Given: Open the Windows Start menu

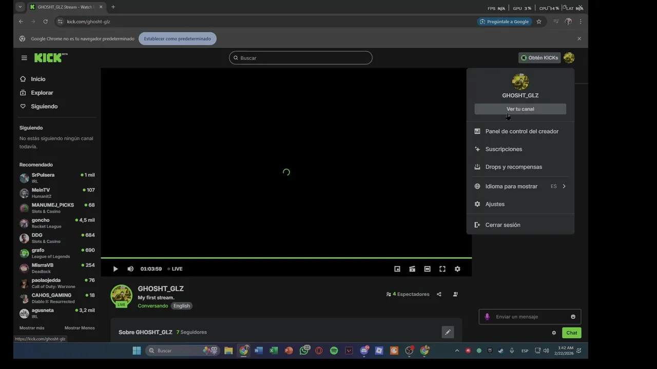Looking at the screenshot, I should pyautogui.click(x=137, y=351).
